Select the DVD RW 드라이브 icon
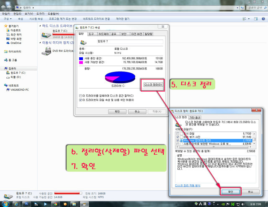 coord(46,51)
